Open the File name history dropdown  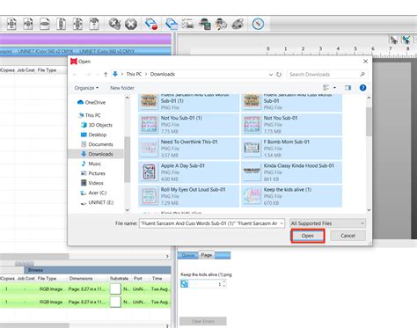pyautogui.click(x=282, y=223)
